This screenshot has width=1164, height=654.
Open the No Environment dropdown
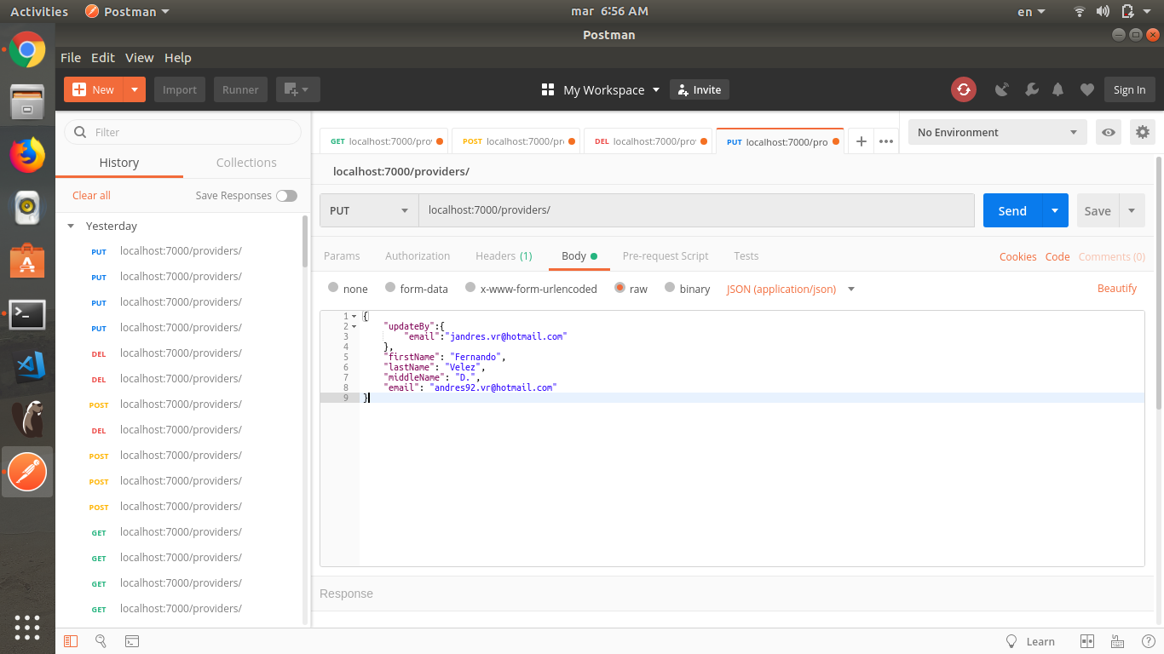[998, 132]
